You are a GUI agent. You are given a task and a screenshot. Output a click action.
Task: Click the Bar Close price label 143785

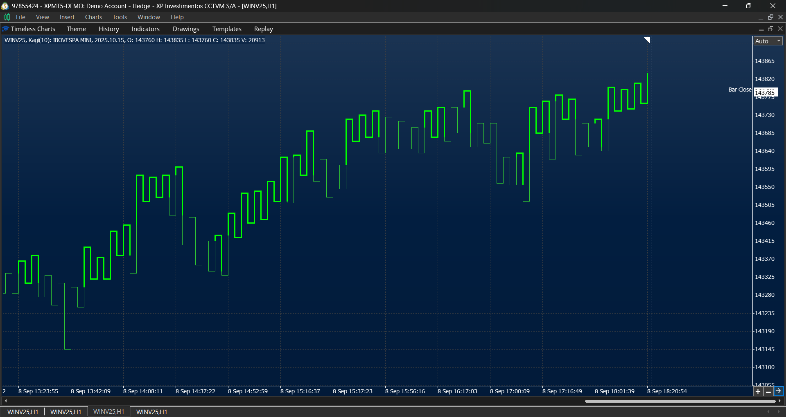(766, 92)
